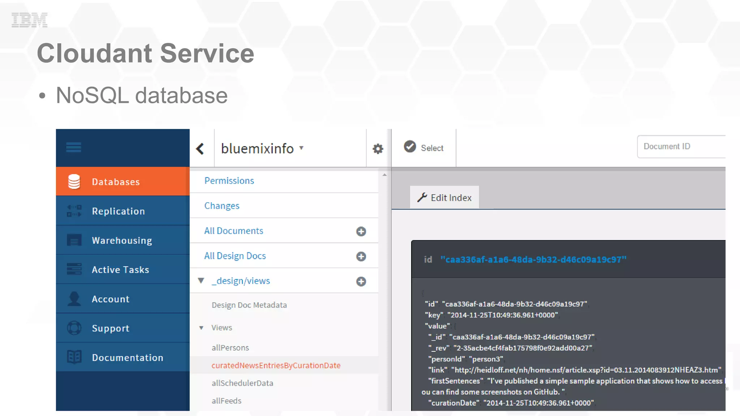
Task: Open the Account menu item
Action: [x=123, y=299]
